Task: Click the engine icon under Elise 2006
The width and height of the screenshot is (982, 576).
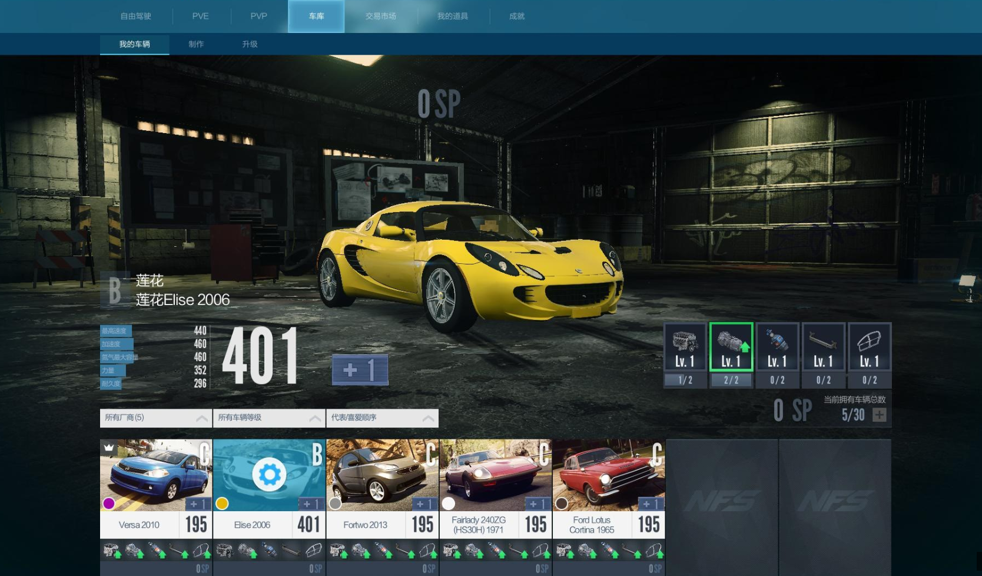Action: pos(224,551)
